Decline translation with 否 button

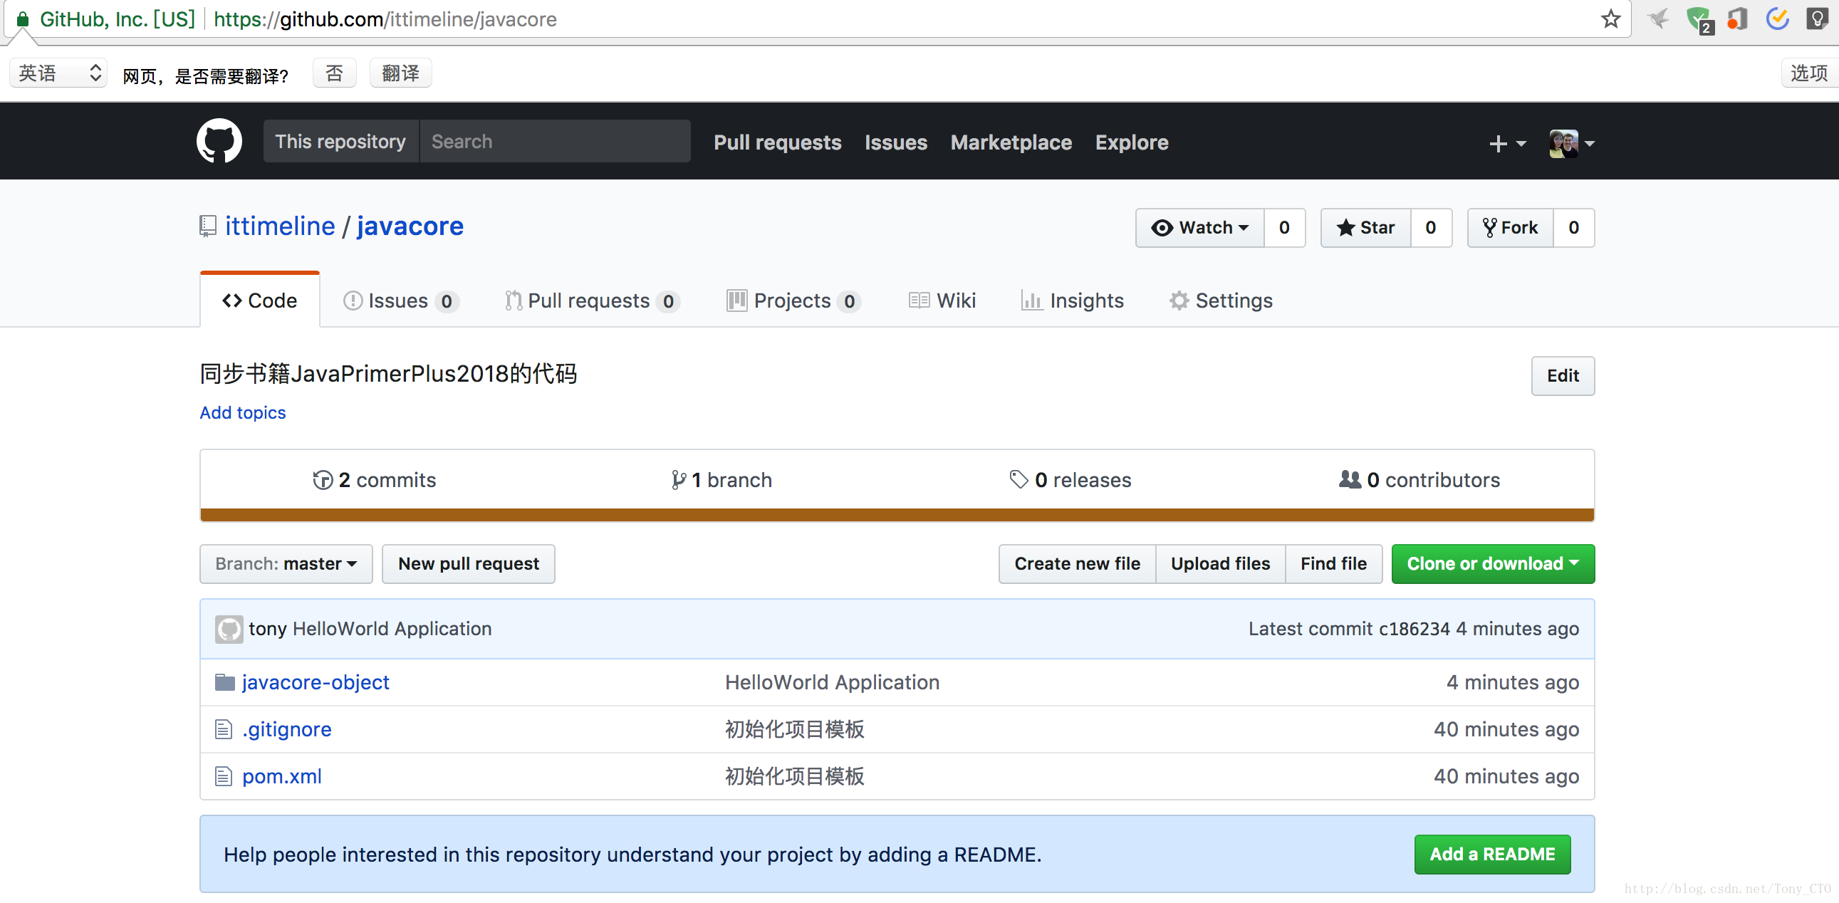tap(334, 73)
